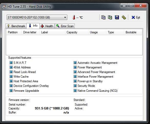
Task: Click the Type column header
Action: point(115,32)
